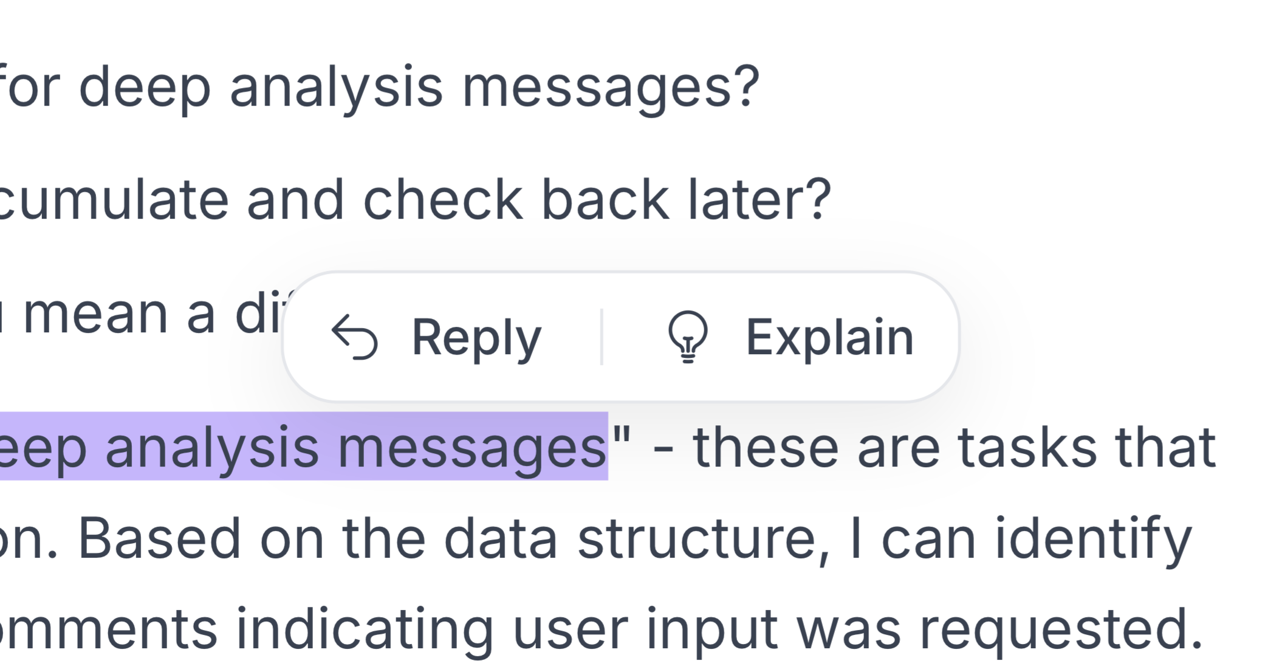Click the word "deep" in the top line
1265x661 pixels.
(145, 87)
